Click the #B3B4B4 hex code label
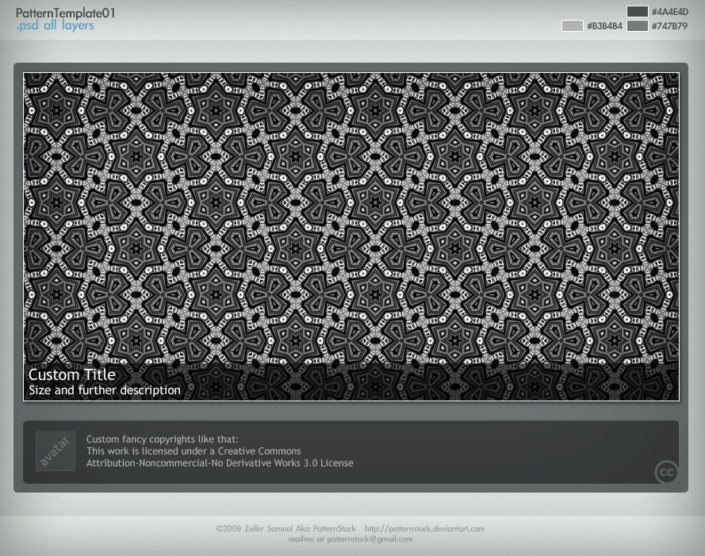 [x=605, y=26]
